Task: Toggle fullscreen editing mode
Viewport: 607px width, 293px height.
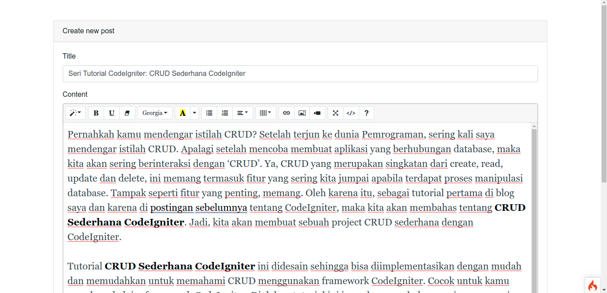Action: tap(335, 113)
